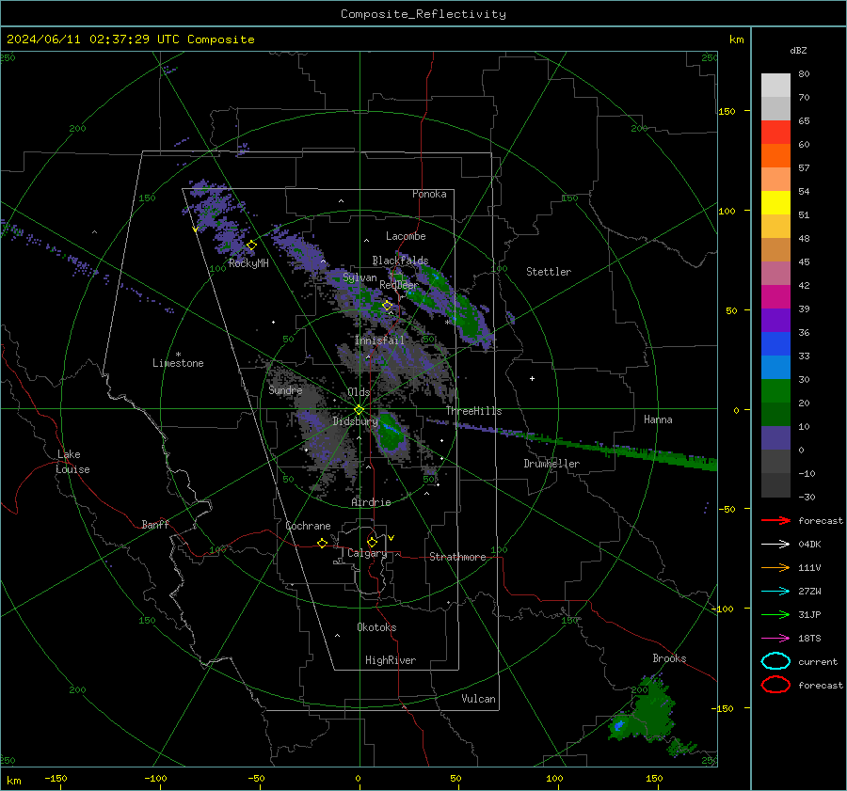Select yellow diamond marker above Calgary label

point(372,542)
